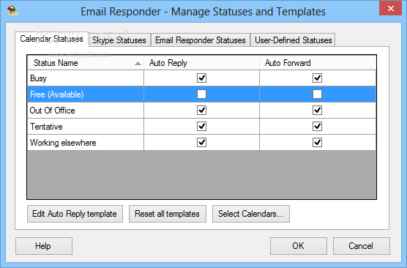Screen dimensions: 407x268
Task: Confirm changes with the OK button
Action: [298, 246]
